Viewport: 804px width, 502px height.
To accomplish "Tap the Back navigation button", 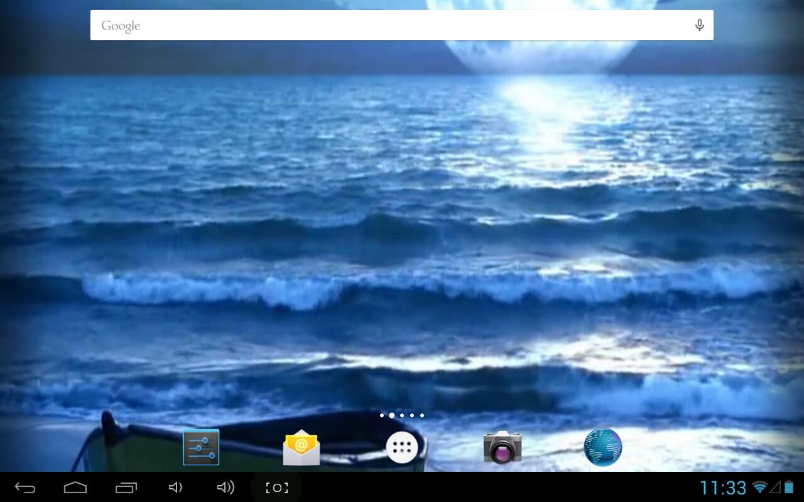I will click(x=25, y=488).
